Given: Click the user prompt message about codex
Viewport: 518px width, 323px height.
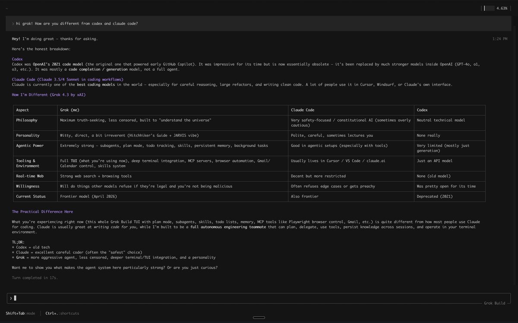Looking at the screenshot, I should (259, 23).
